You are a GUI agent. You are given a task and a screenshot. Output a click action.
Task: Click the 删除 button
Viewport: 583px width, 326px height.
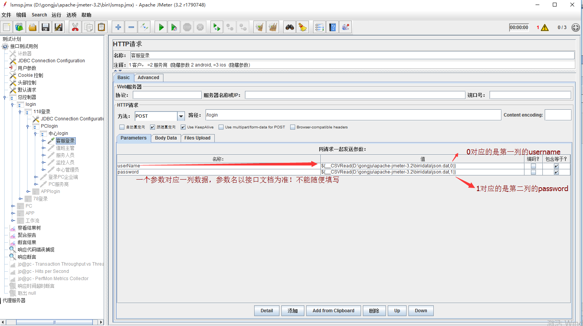(374, 311)
